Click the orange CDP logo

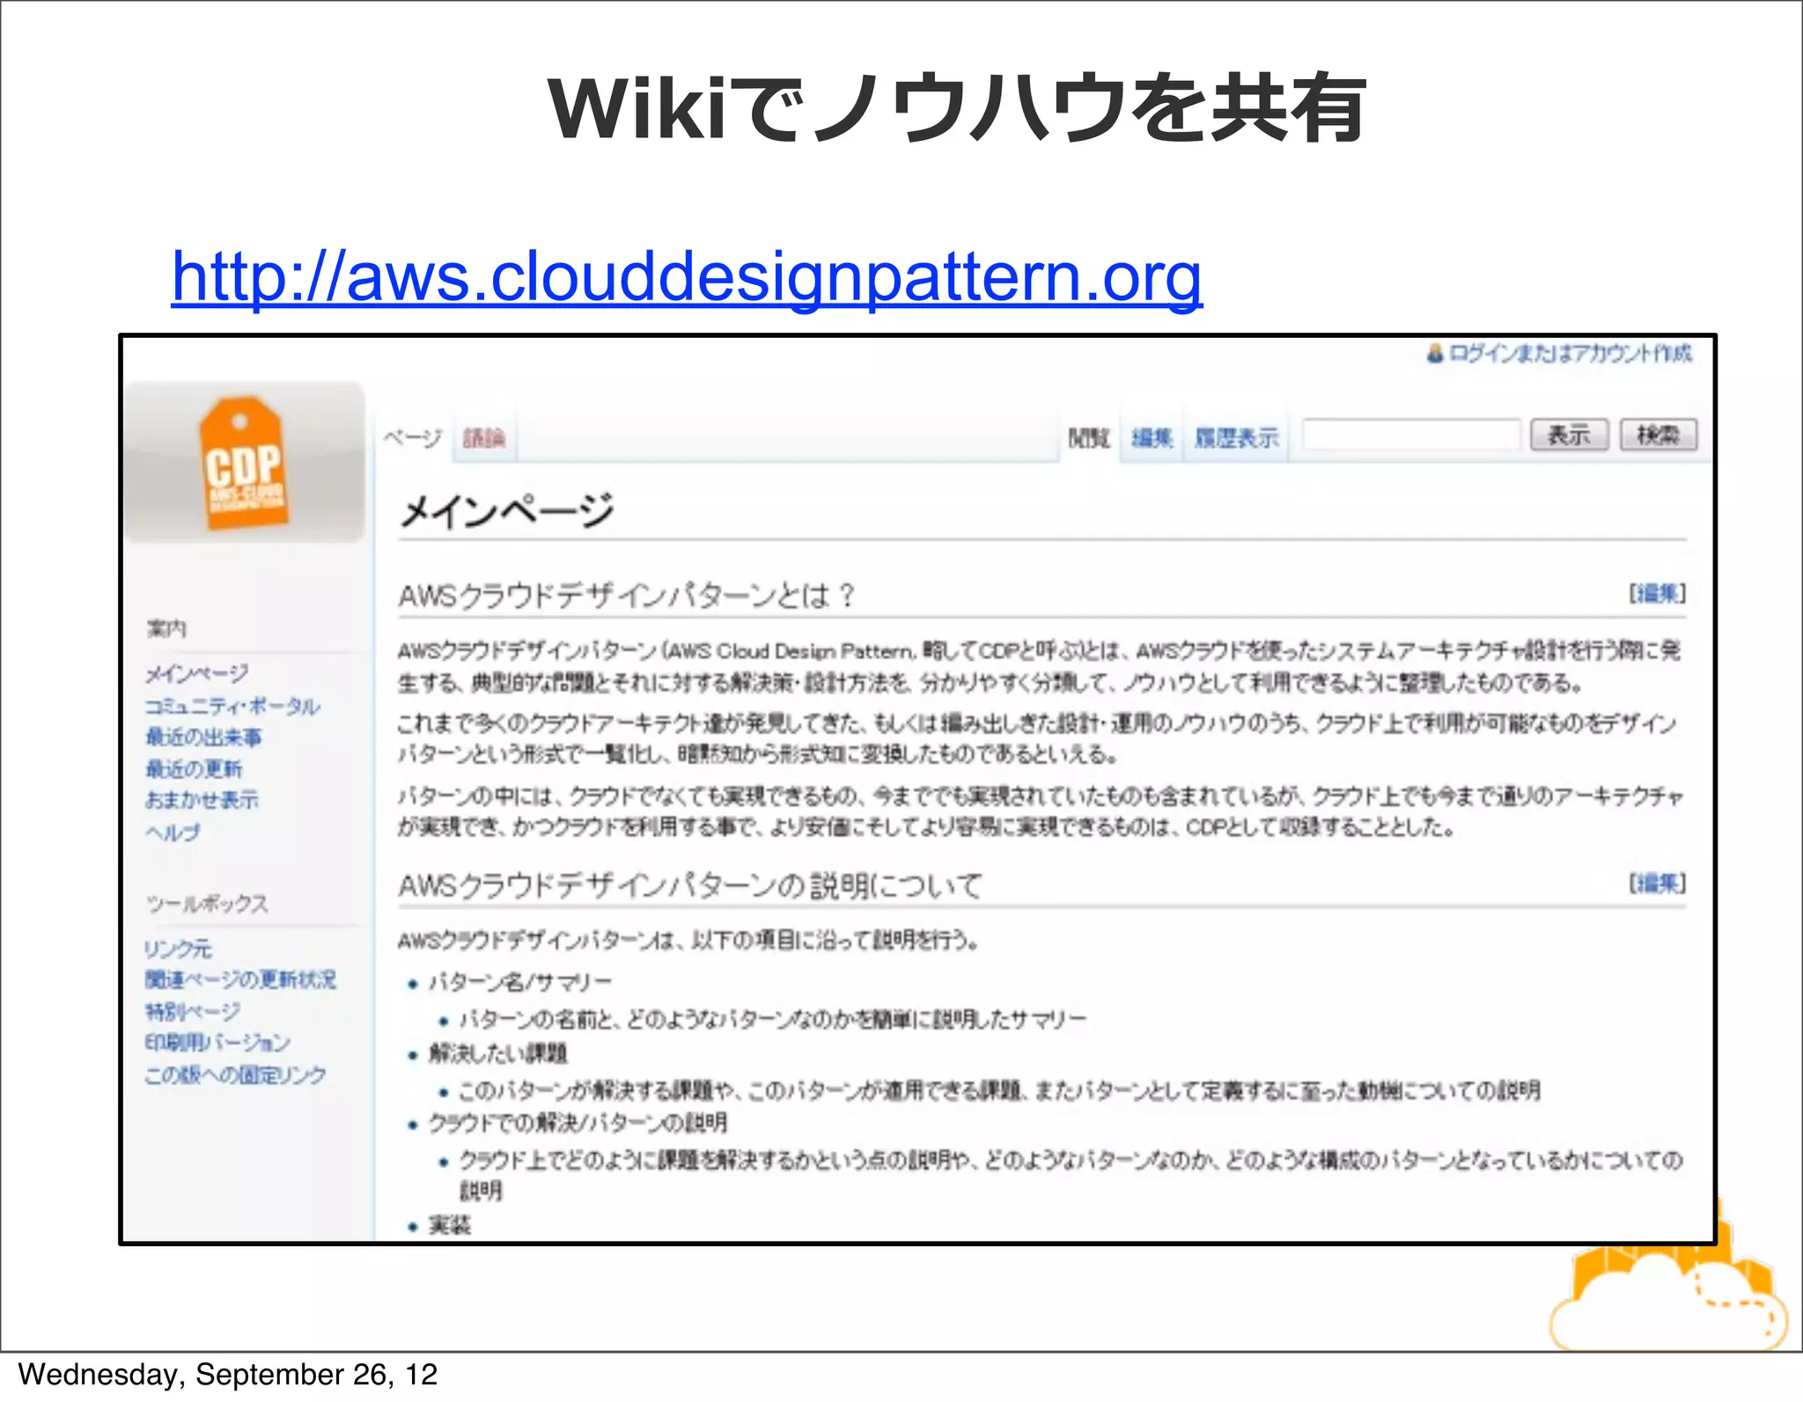tap(244, 463)
